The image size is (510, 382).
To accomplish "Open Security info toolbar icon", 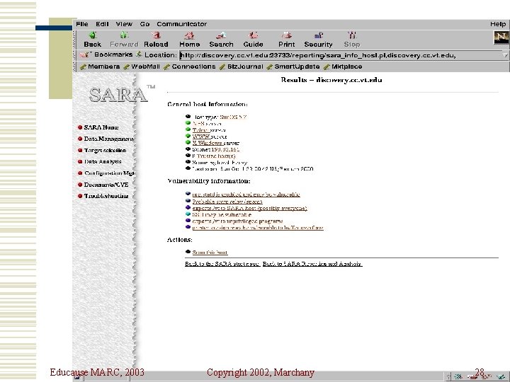I will (x=319, y=35).
